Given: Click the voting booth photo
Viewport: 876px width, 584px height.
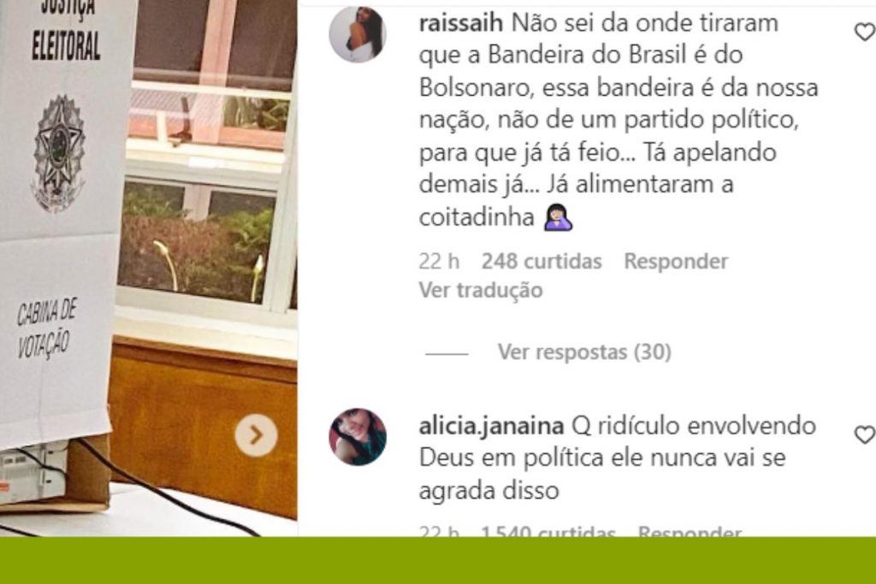Looking at the screenshot, I should click(149, 268).
